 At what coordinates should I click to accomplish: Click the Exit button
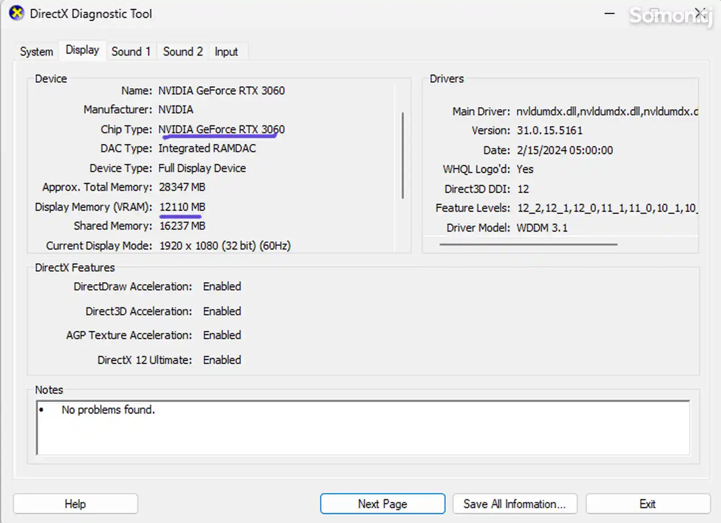648,504
